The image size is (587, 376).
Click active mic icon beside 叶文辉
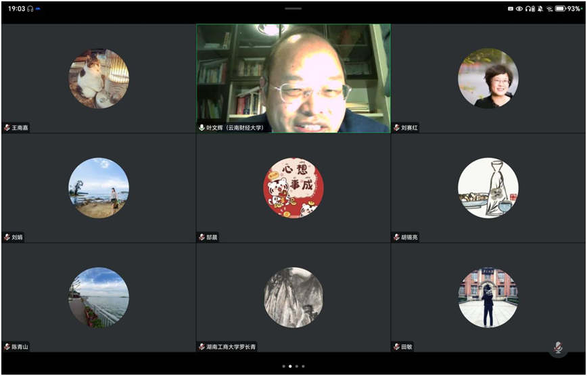tap(202, 128)
